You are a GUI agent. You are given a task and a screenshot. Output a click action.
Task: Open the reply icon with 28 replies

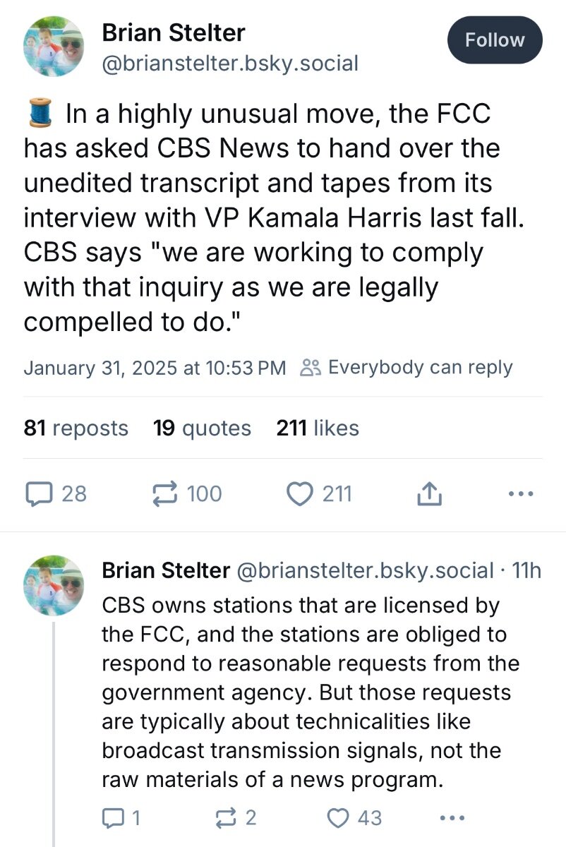tap(56, 494)
